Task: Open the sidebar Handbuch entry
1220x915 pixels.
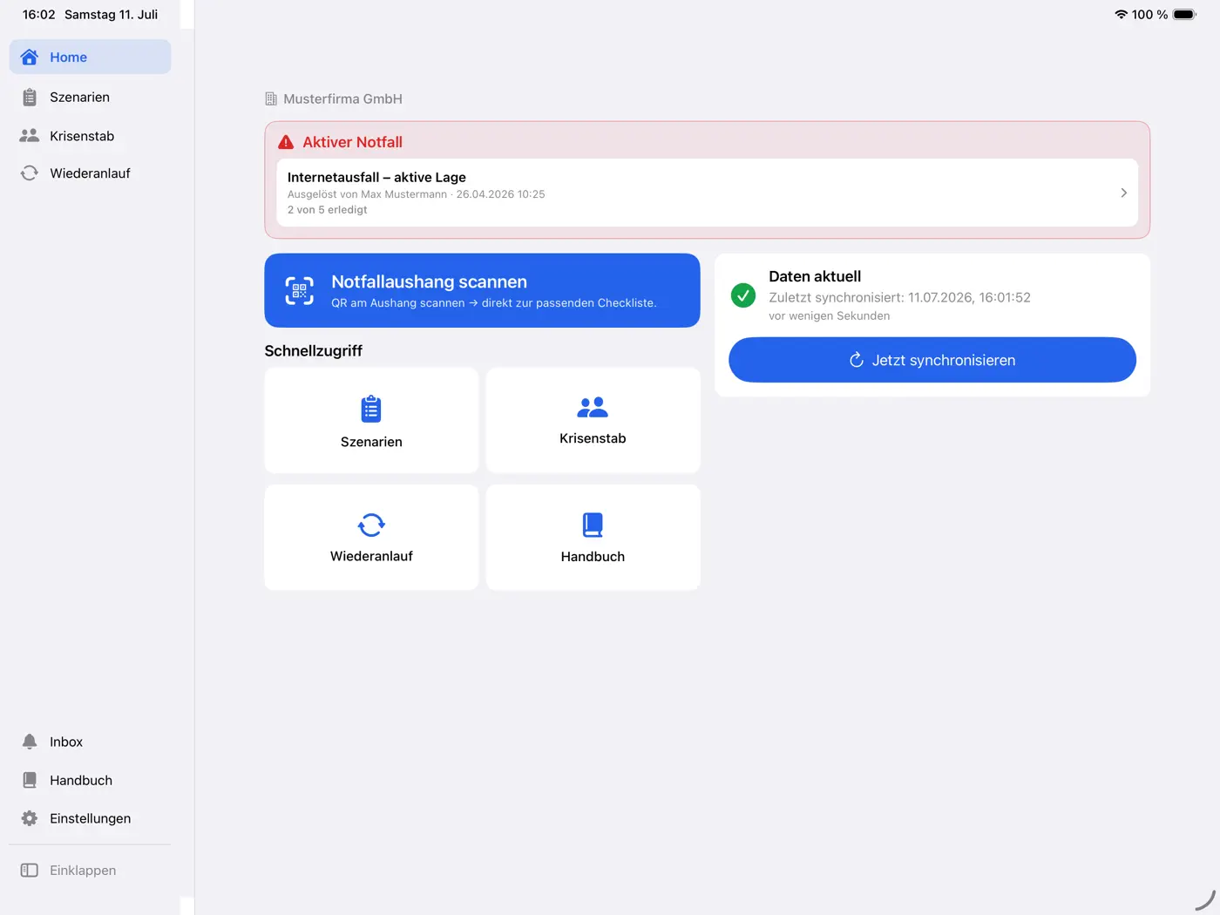Action: coord(90,780)
